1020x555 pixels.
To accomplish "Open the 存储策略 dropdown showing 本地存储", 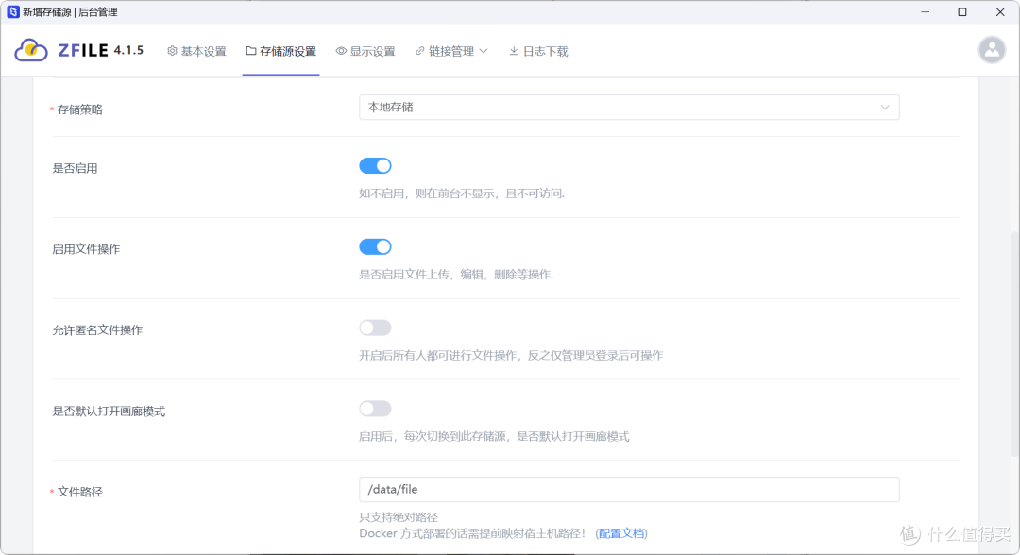I will pos(628,108).
